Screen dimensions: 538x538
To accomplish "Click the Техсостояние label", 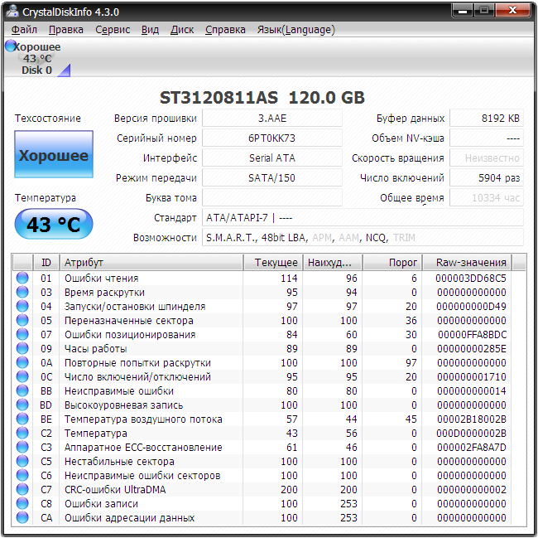I will pyautogui.click(x=48, y=119).
